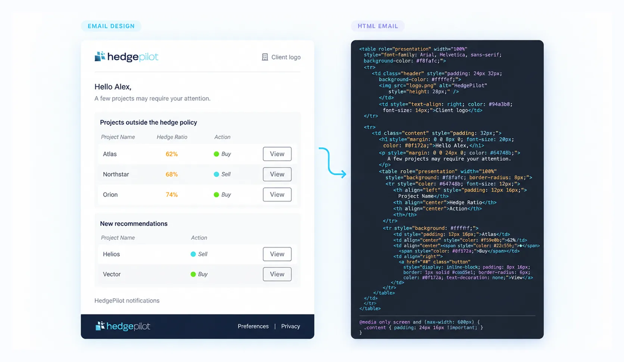
Task: Click the 'Sell' action in the Helios row
Action: click(x=203, y=254)
